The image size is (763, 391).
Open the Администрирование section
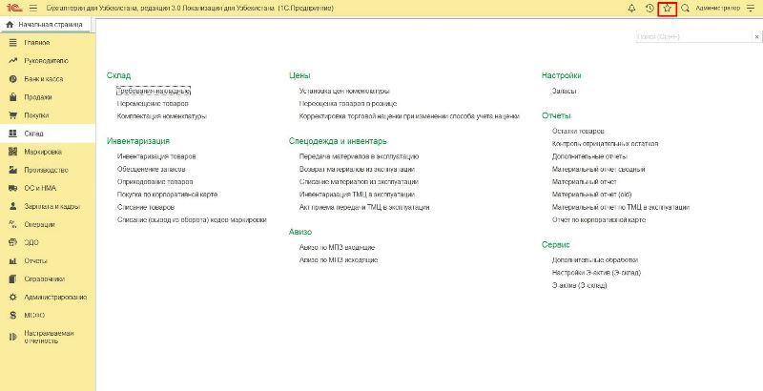pos(57,296)
